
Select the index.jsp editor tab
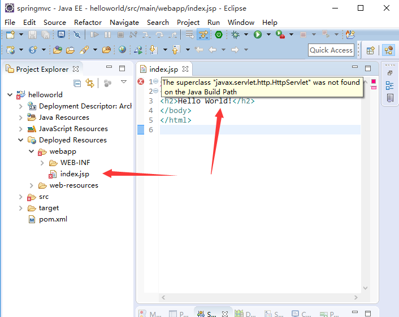163,69
